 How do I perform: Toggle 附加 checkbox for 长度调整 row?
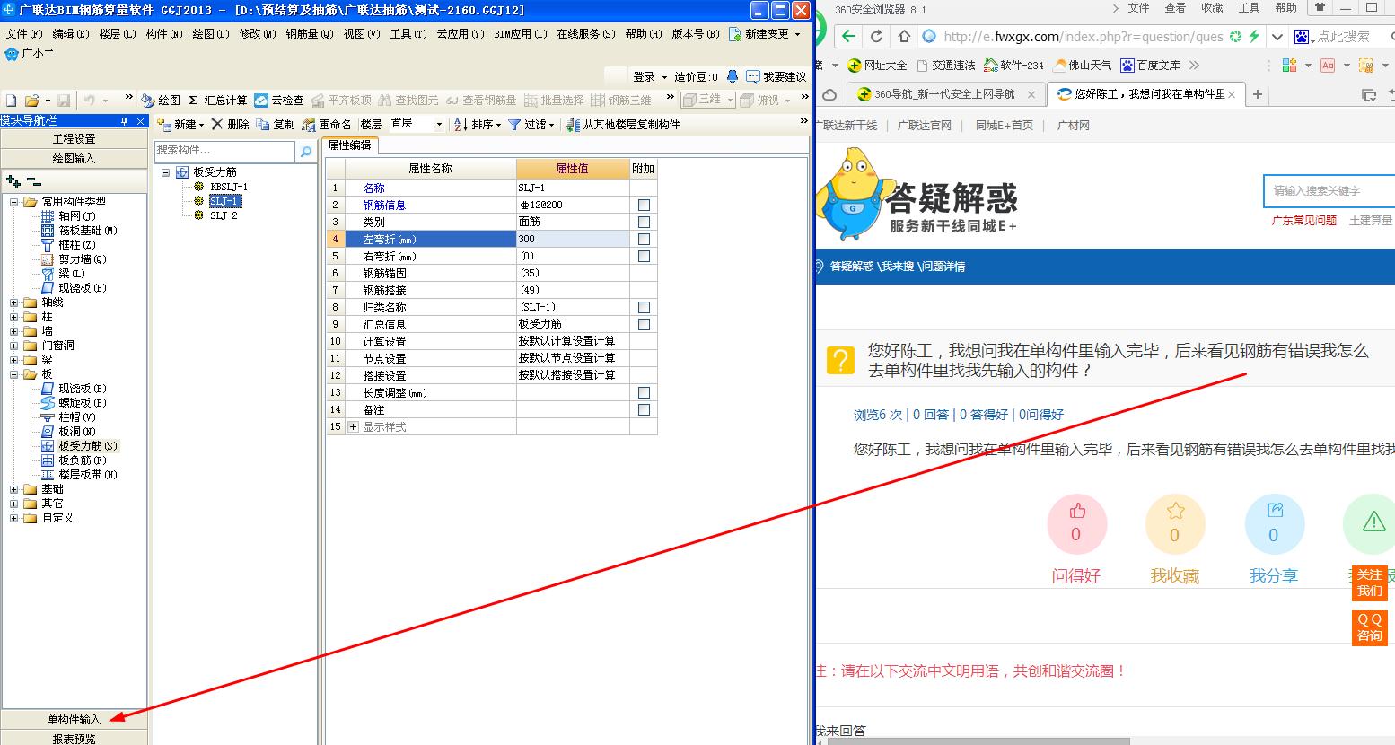pyautogui.click(x=644, y=393)
